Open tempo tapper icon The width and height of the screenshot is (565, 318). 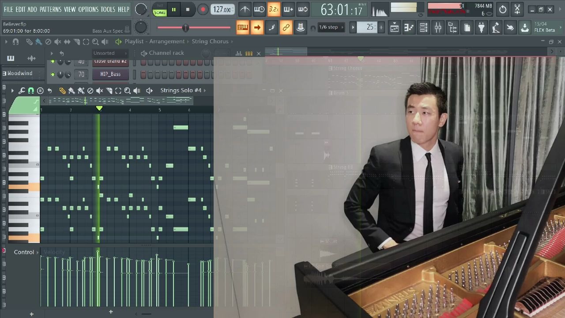click(x=496, y=28)
